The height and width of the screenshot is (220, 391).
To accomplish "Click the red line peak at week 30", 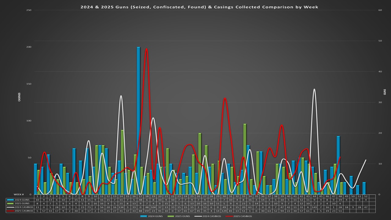I will (x=225, y=98).
